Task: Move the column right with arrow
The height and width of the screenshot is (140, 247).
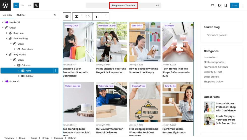Action: [x=89, y=16]
